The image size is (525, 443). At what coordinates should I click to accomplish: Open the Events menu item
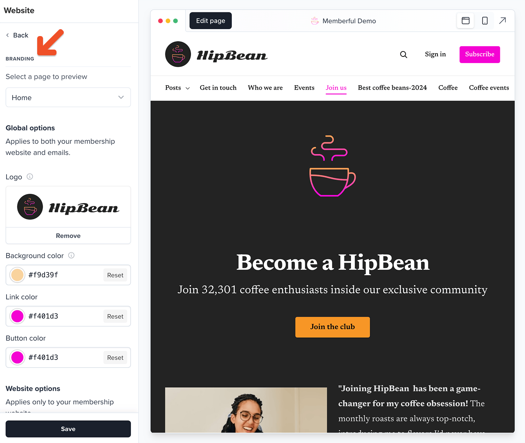[x=304, y=88]
